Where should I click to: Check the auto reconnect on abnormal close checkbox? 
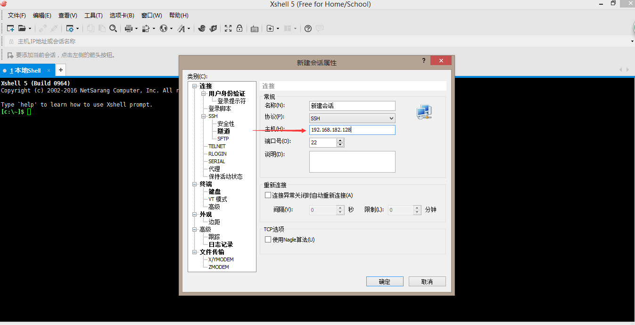pos(268,195)
